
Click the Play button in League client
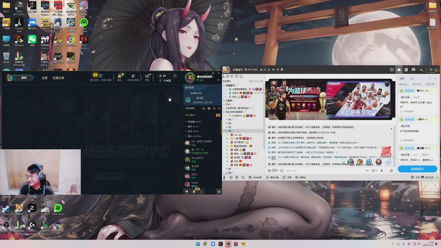click(24, 78)
